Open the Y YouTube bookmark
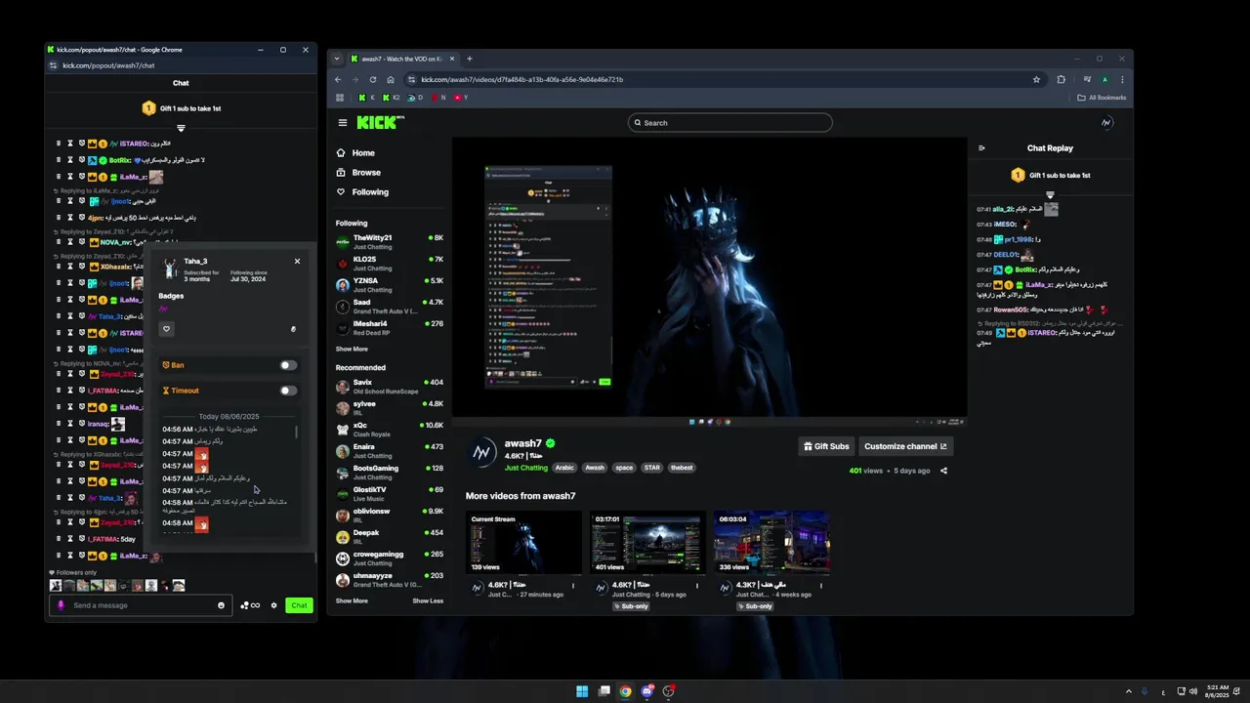 [460, 98]
